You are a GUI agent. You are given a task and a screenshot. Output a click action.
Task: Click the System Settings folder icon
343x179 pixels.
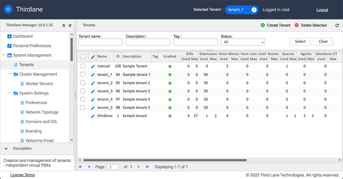click(x=16, y=93)
